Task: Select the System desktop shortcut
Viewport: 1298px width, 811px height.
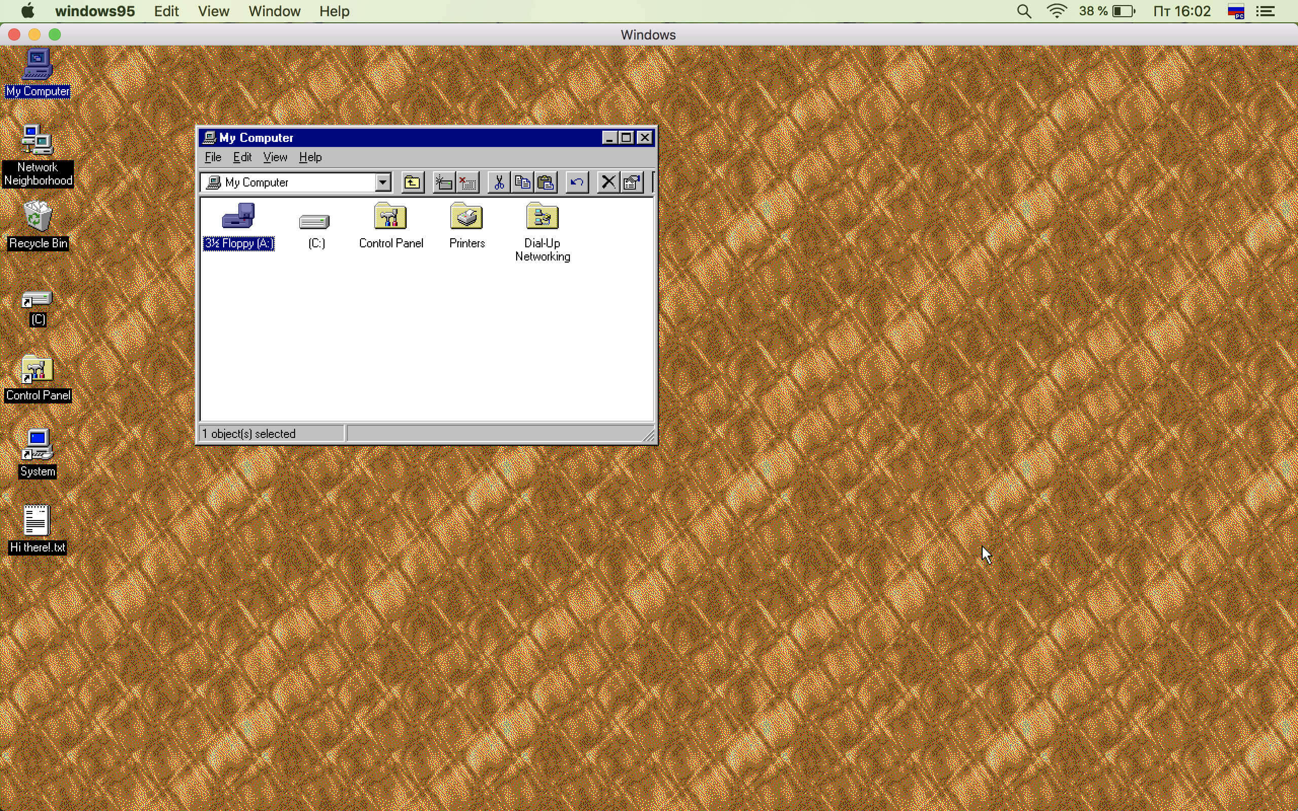Action: (x=38, y=453)
